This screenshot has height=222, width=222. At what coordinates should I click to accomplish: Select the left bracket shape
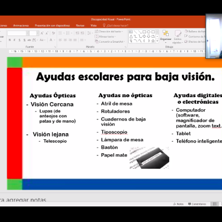click(x=144, y=41)
